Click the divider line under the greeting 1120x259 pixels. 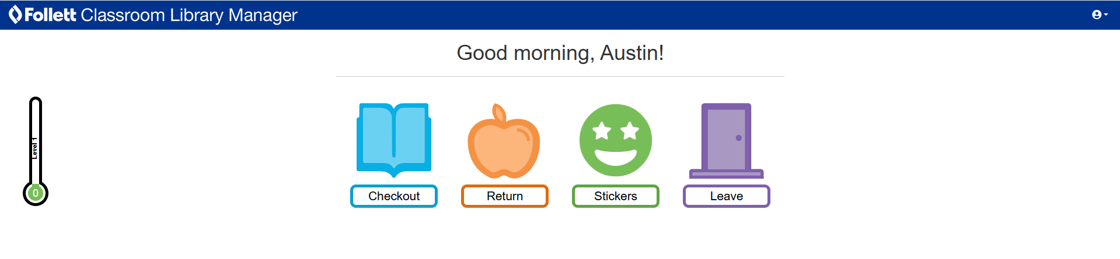[x=560, y=76]
